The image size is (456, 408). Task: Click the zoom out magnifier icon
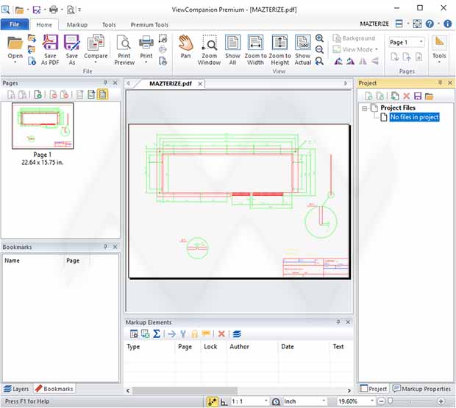pos(319,49)
